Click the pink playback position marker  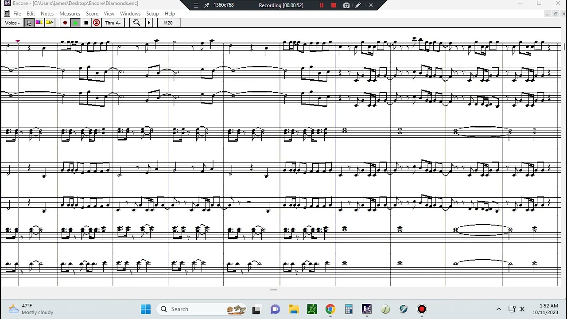point(18,41)
